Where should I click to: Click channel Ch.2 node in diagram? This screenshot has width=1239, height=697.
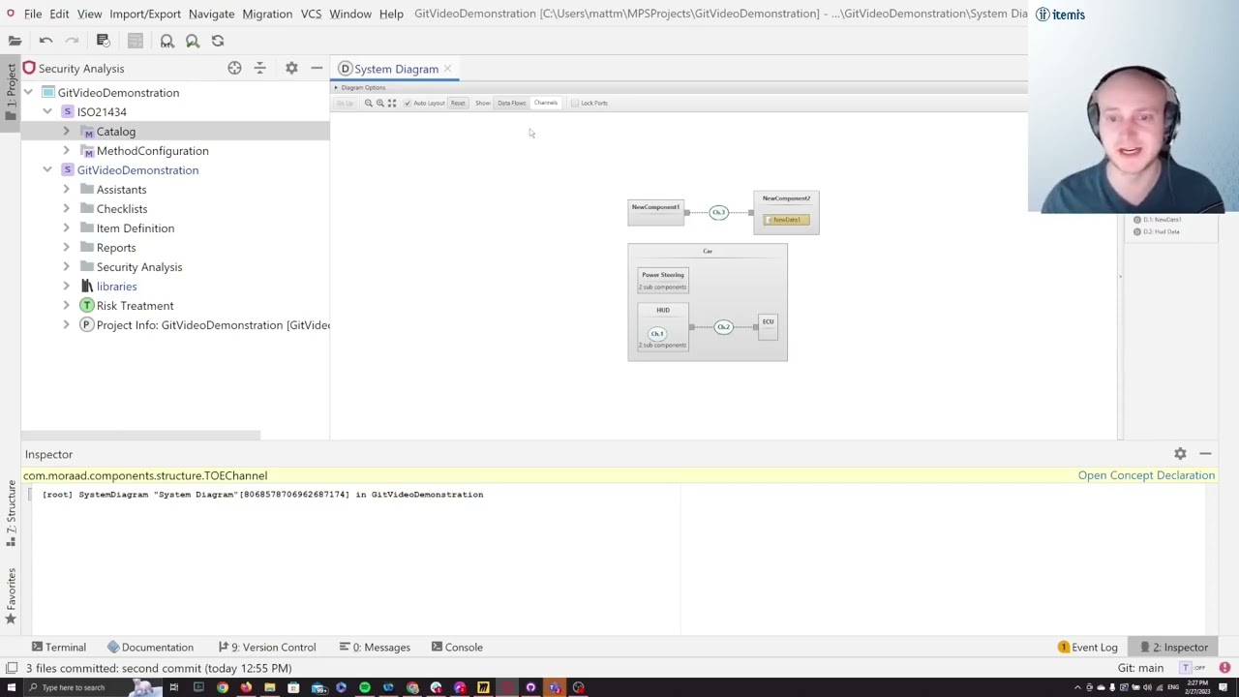723,326
